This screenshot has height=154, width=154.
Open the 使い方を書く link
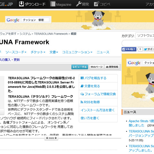click(90, 118)
